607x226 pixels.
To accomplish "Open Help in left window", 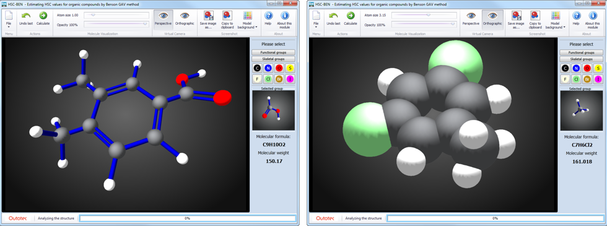I will click(x=268, y=19).
